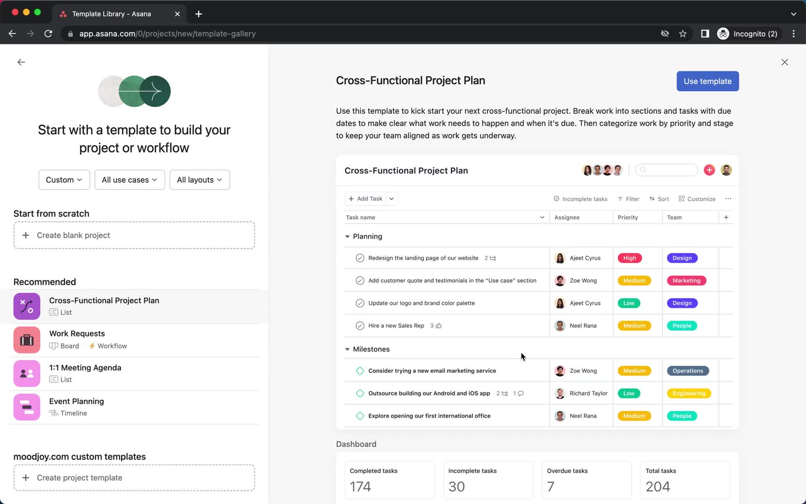Select All layouts dropdown filter
This screenshot has width=806, height=504.
[199, 179]
